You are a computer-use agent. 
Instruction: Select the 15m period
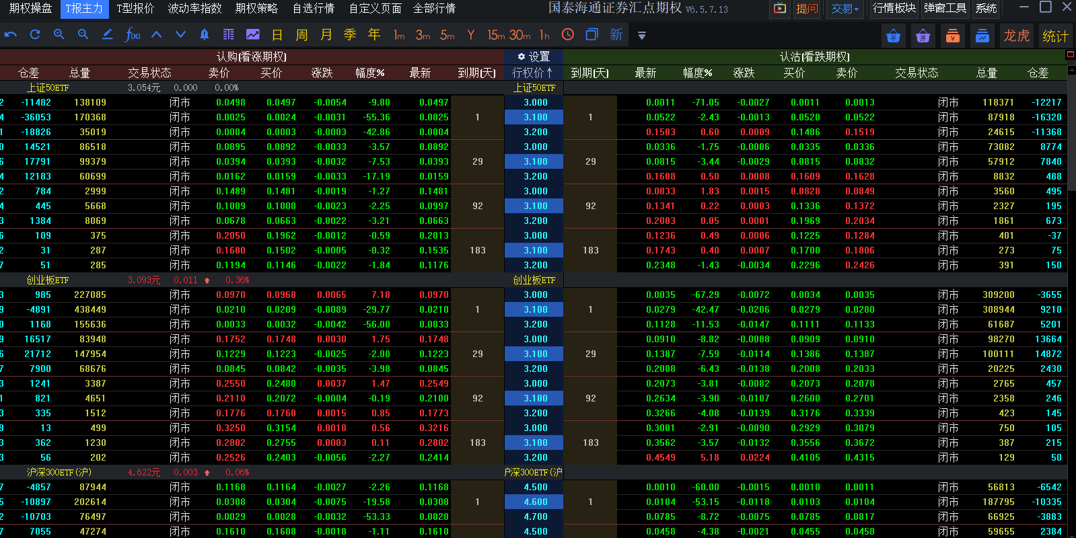pyautogui.click(x=496, y=35)
